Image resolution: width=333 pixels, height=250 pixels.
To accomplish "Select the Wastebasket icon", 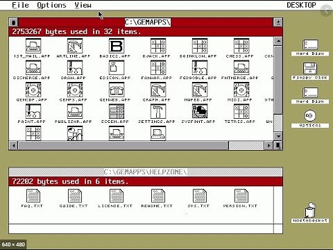I will [310, 210].
